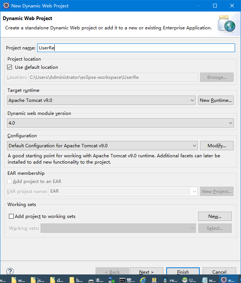
Task: Switch to the command prompt taskbar item
Action: pyautogui.click(x=127, y=280)
